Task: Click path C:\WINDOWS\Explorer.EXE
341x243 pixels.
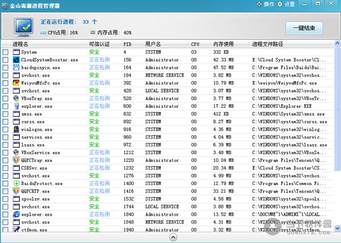Action: pos(282,106)
